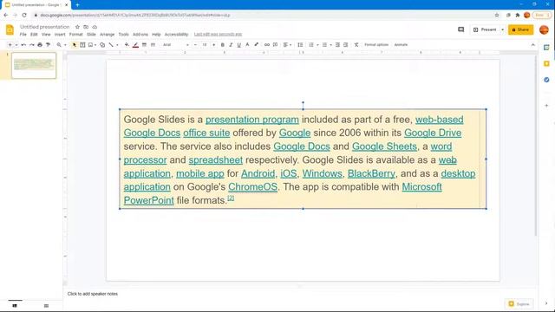This screenshot has height=312, width=555.
Task: Open the new slide layout dropdown arrow
Action: tap(16, 45)
